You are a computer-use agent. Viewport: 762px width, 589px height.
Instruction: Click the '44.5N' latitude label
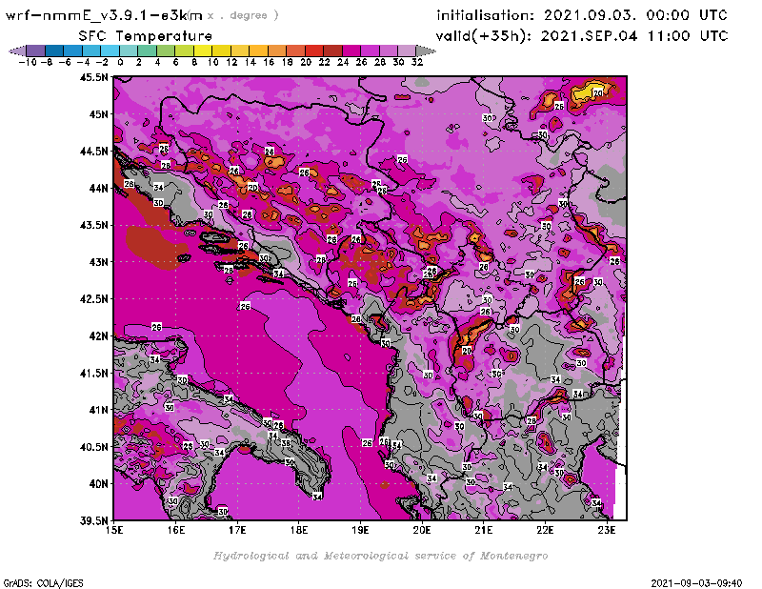tap(93, 152)
